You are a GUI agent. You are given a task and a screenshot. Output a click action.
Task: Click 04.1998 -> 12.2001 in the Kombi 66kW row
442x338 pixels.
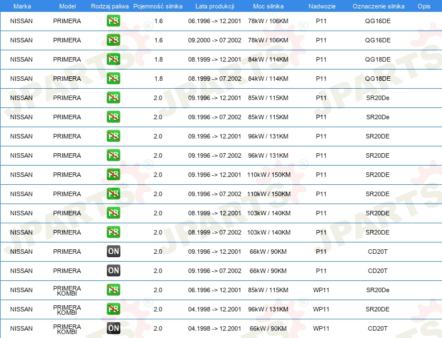(x=215, y=328)
